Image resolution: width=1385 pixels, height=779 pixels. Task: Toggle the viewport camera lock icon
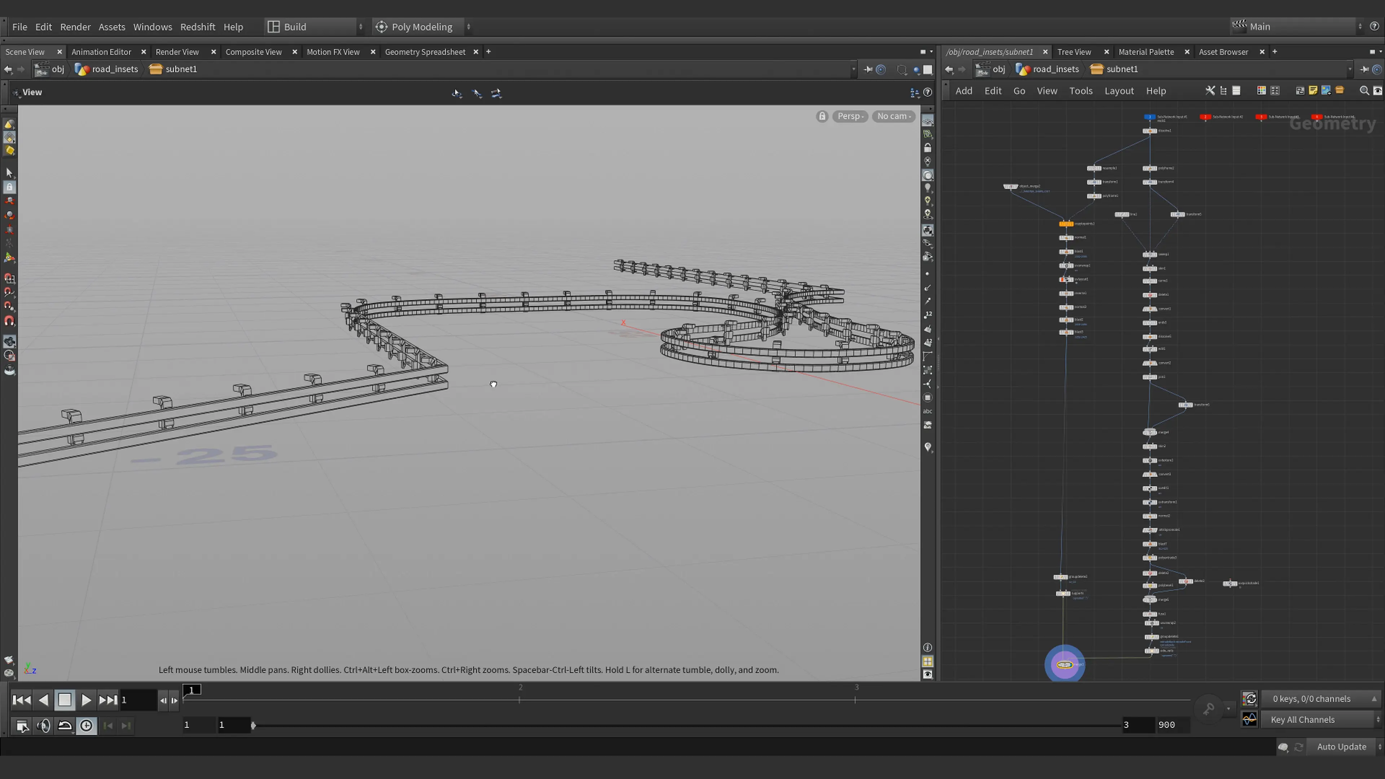pyautogui.click(x=822, y=116)
